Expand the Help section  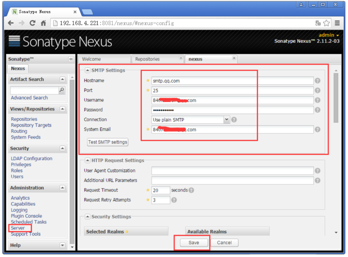tap(63, 245)
